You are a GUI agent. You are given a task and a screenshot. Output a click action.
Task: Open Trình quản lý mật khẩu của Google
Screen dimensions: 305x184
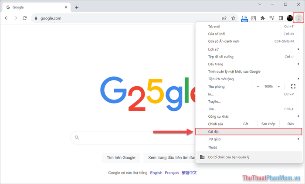point(249,72)
